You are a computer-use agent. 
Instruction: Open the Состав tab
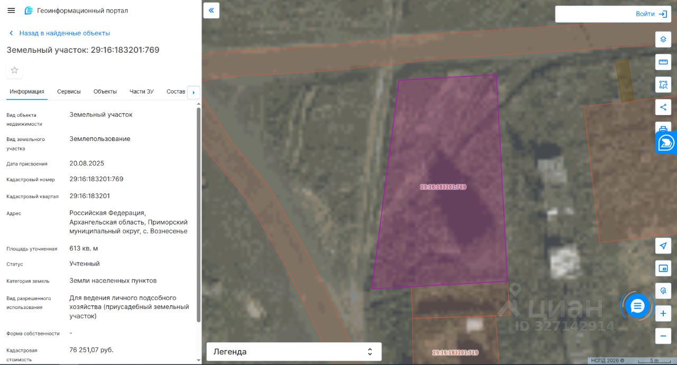click(x=176, y=91)
